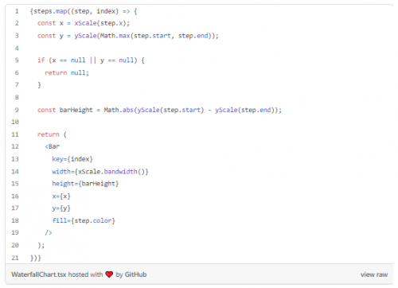Open the view raw link
This screenshot has height=288, width=398.
click(x=374, y=274)
